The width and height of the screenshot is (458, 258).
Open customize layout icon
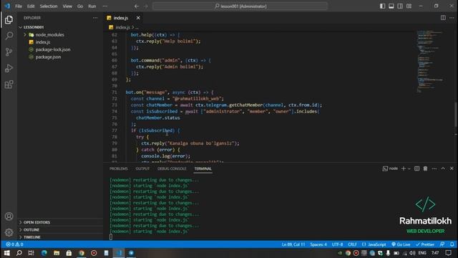pos(409,6)
